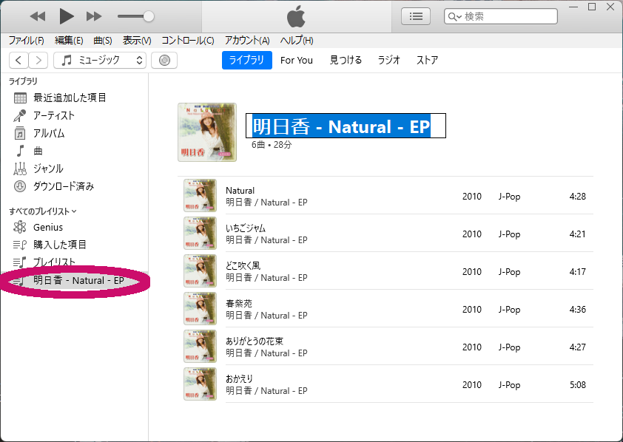Image resolution: width=623 pixels, height=442 pixels.
Task: Start playback with the Play button
Action: tap(67, 16)
